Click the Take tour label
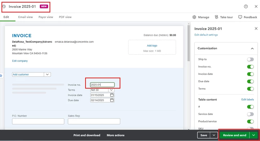This screenshot has width=260, height=141. (x=226, y=17)
